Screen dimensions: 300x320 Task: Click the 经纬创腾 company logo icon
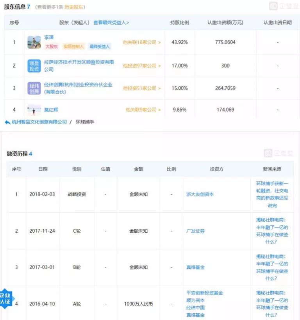tap(34, 88)
